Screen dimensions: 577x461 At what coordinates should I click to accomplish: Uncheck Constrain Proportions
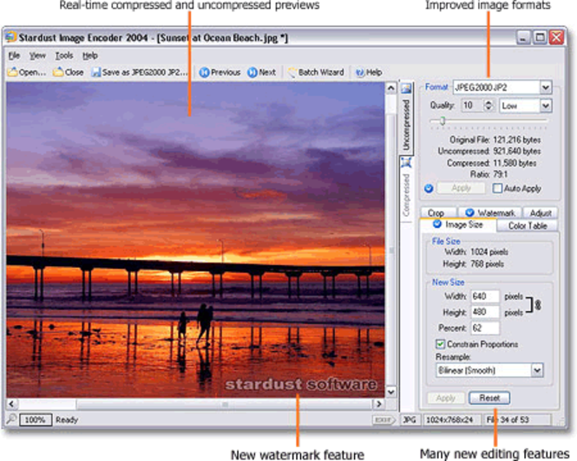(440, 344)
